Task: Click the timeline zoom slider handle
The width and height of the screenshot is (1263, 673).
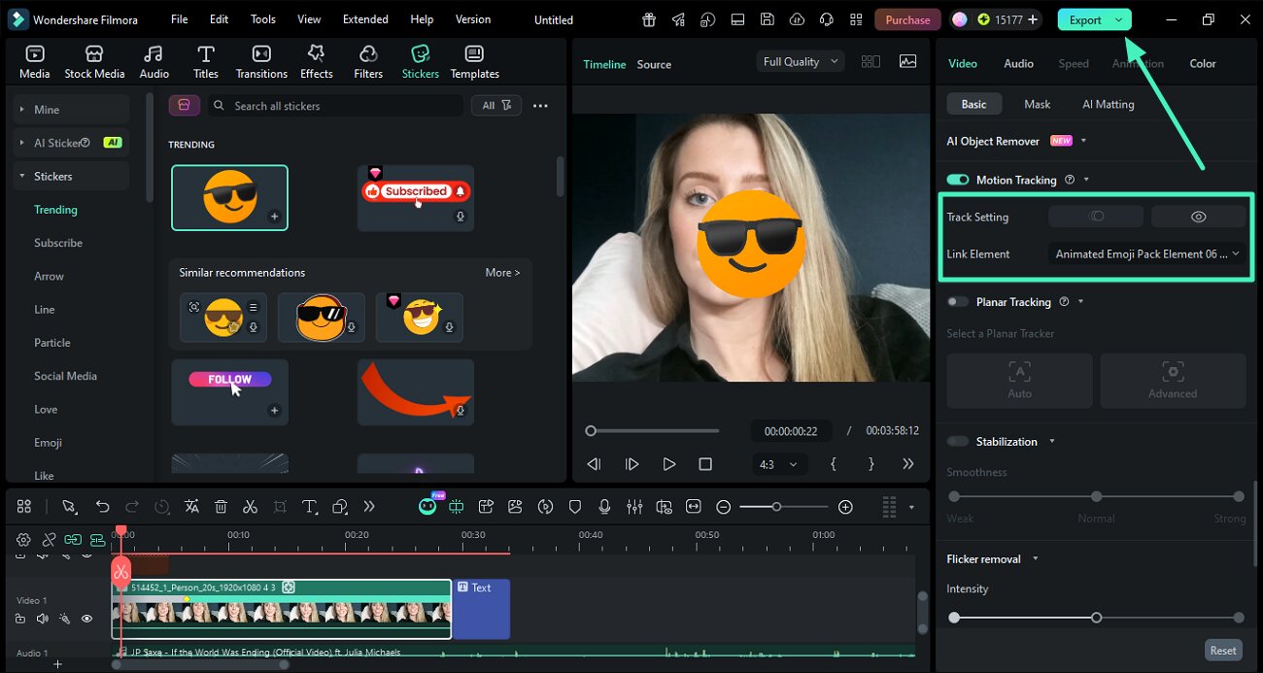Action: click(776, 506)
